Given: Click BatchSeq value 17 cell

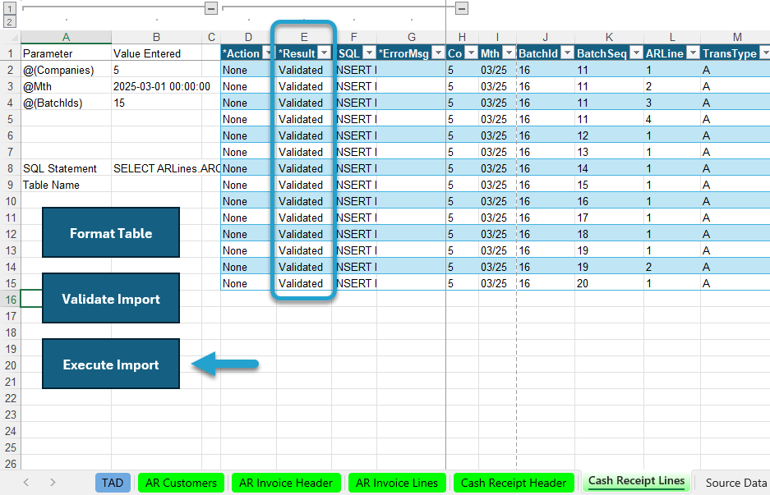Looking at the screenshot, I should (x=609, y=218).
